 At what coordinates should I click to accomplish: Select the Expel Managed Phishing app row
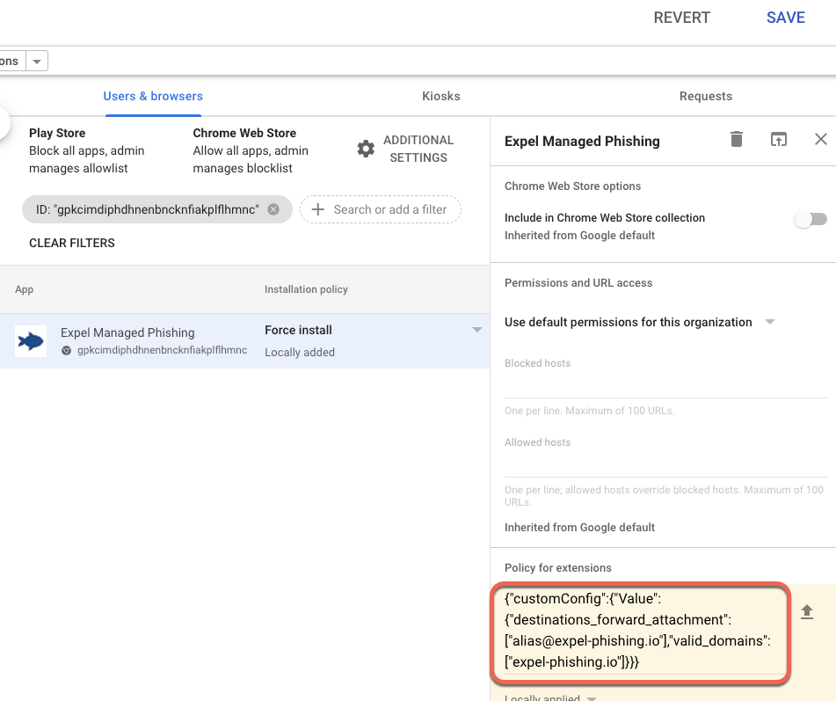[244, 341]
